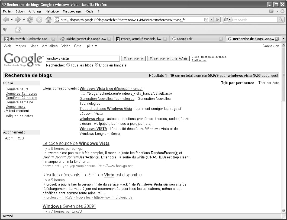Viewport: 287px width, 220px height.
Task: Subscribe via the RSS link
Action: [20, 138]
